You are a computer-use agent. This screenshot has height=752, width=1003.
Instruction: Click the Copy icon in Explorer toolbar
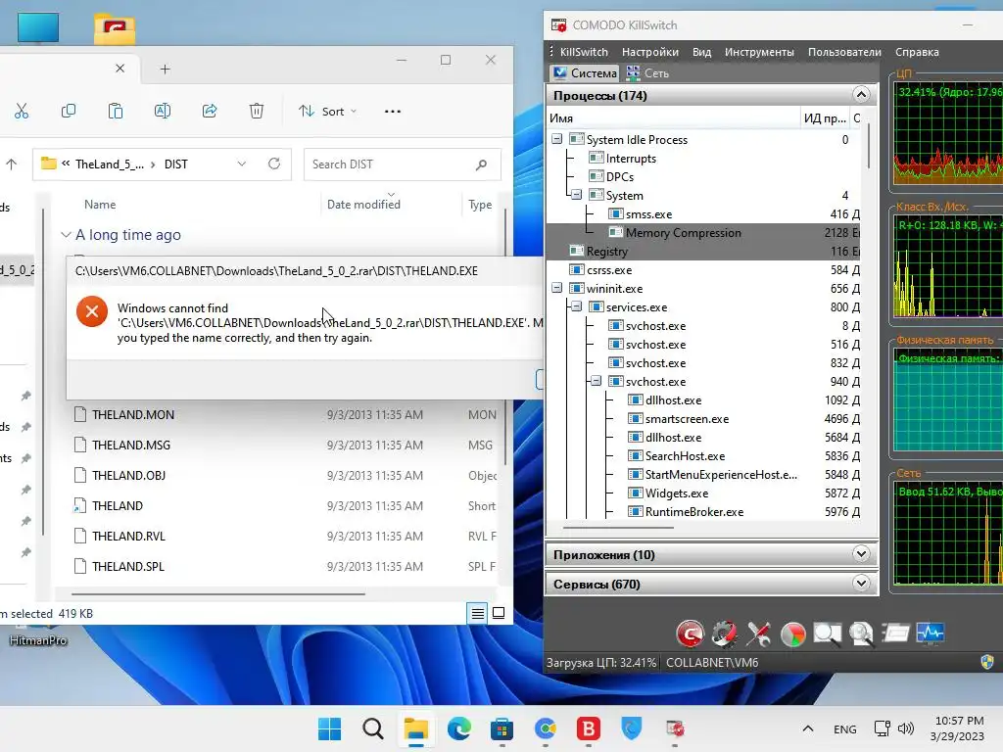(x=69, y=112)
